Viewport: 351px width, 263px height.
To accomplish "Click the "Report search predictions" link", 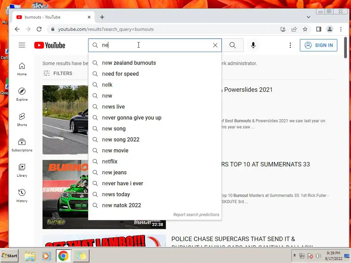I will pyautogui.click(x=196, y=215).
